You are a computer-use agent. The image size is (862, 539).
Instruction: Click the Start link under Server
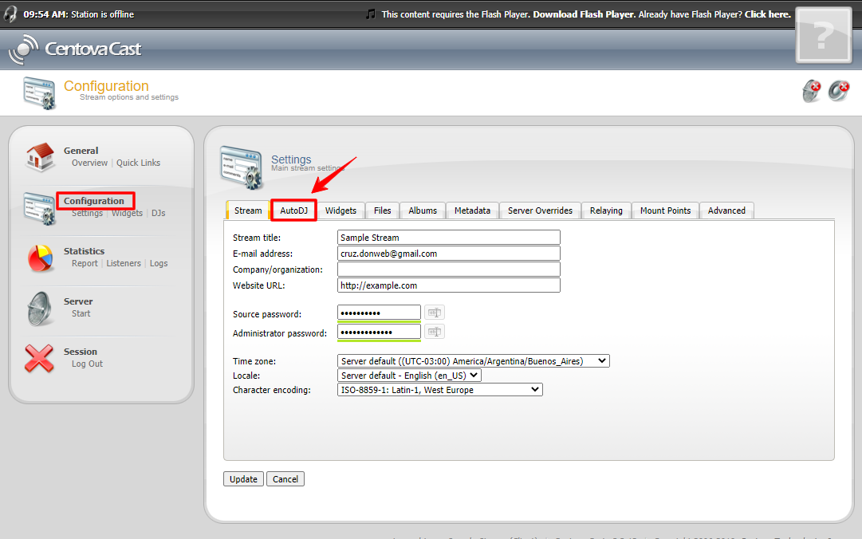tap(81, 313)
